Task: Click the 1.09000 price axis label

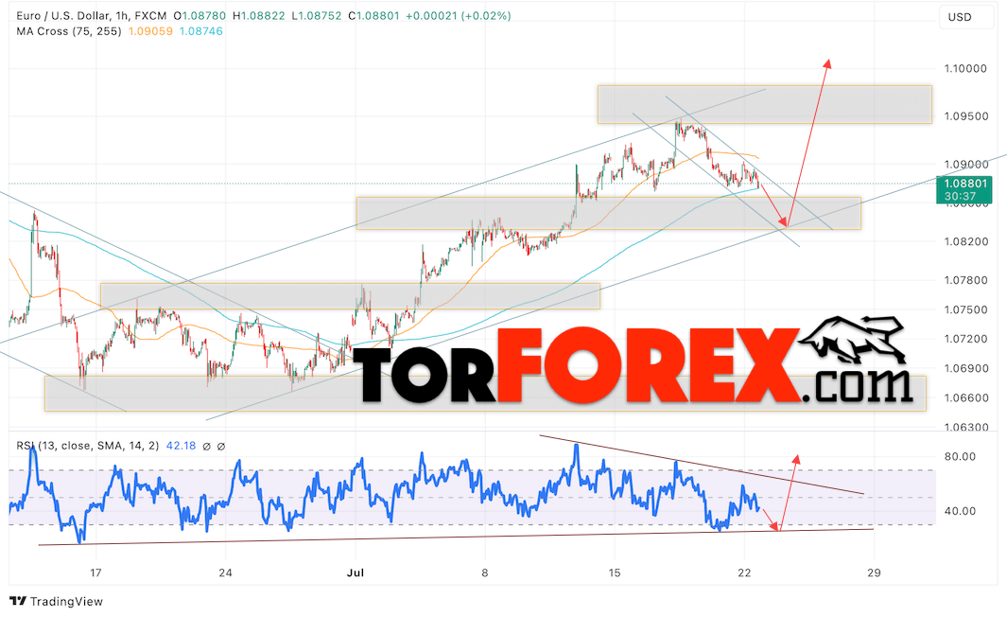Action: [964, 165]
